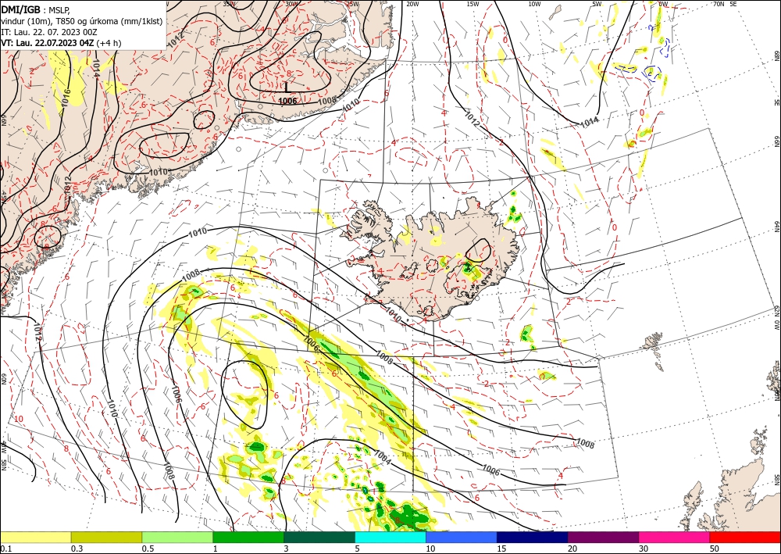Image resolution: width=781 pixels, height=554 pixels.
Task: Select the light green 0.5–1 mm legend swatch
Action: point(177,537)
